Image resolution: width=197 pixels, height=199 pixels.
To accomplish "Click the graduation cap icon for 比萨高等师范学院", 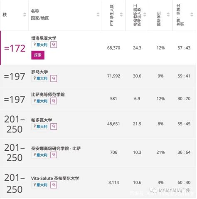I will (x=54, y=101).
